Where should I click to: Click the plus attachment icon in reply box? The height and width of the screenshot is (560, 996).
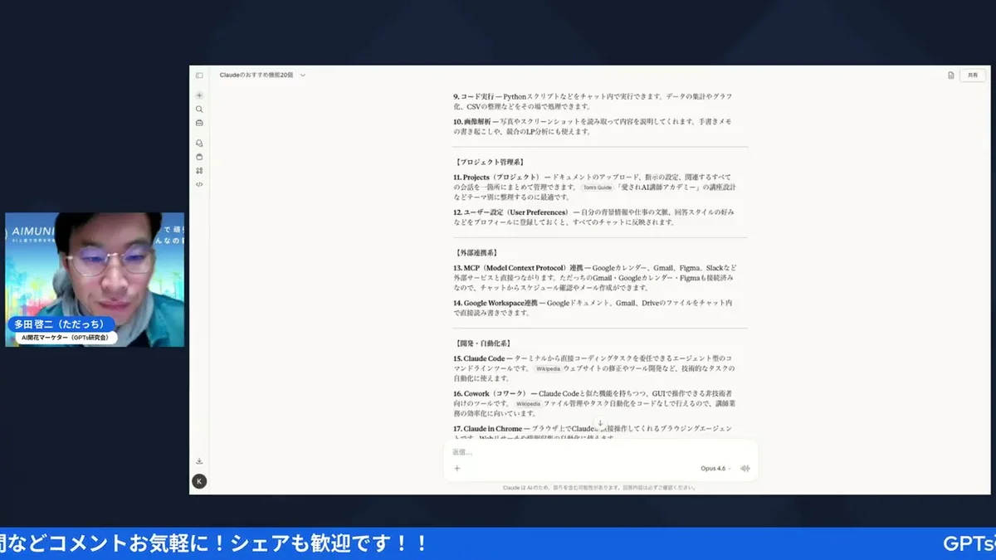[x=456, y=468]
